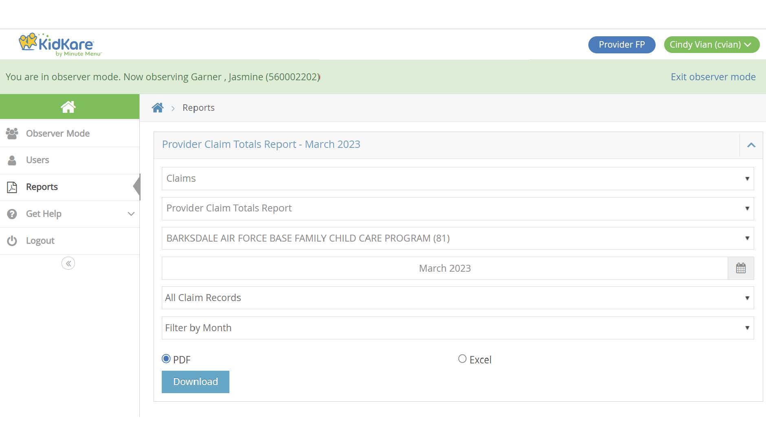
Task: Open the calendar date picker icon
Action: [741, 268]
